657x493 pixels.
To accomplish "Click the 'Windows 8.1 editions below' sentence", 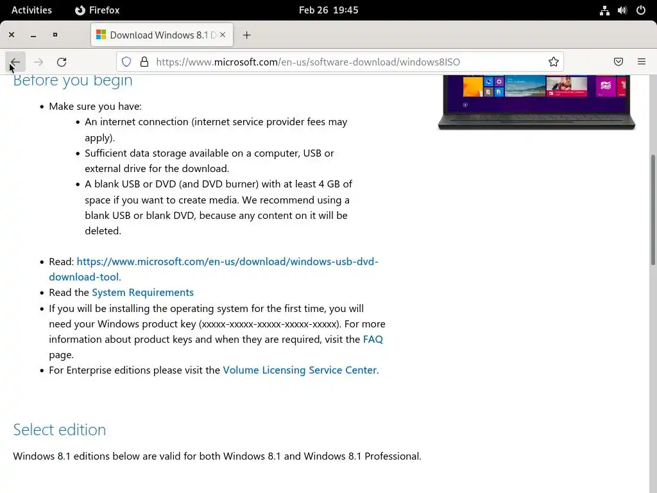I will coord(217,456).
